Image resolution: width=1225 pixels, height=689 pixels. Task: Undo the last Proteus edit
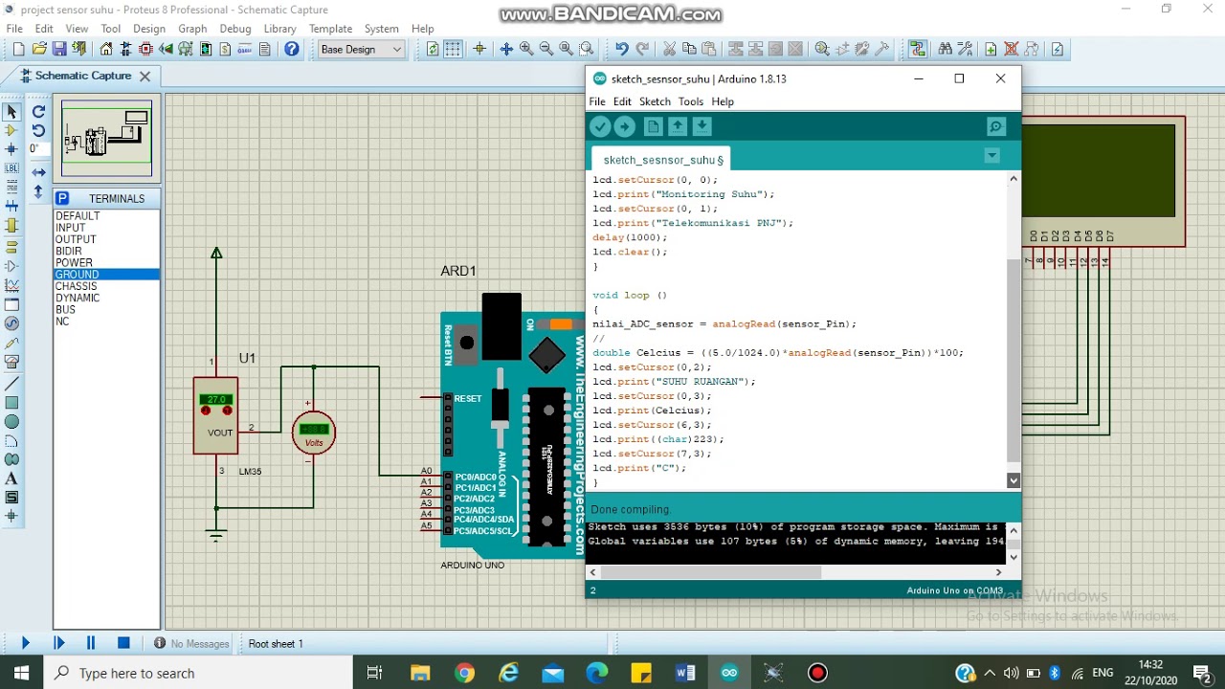pos(622,49)
